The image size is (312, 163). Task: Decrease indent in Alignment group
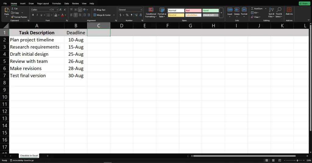[85, 15]
